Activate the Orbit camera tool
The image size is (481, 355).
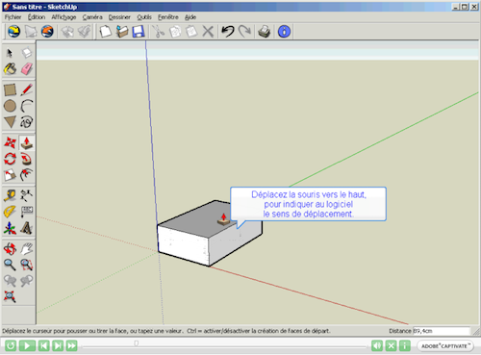point(10,248)
